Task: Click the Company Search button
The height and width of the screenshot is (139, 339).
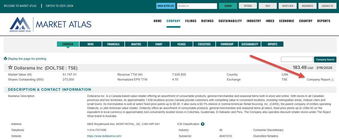Action: pos(325,59)
